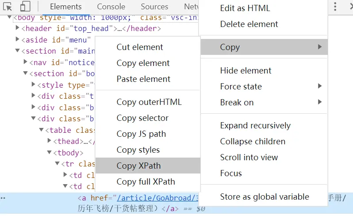
Task: Switch to the Console tab
Action: [111, 7]
